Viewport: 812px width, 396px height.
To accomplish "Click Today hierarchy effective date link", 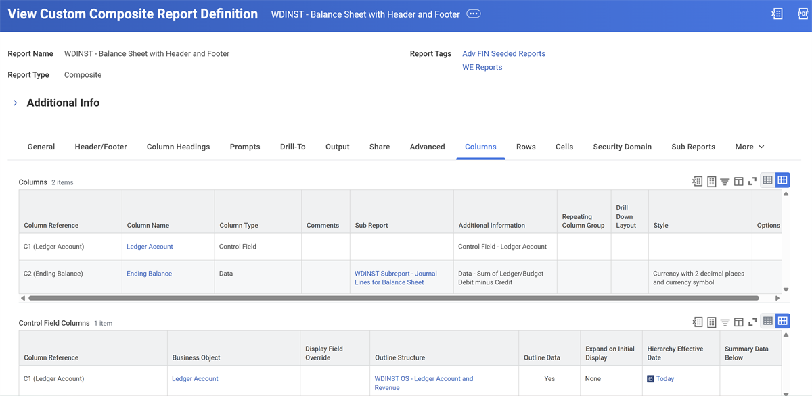I will click(664, 379).
